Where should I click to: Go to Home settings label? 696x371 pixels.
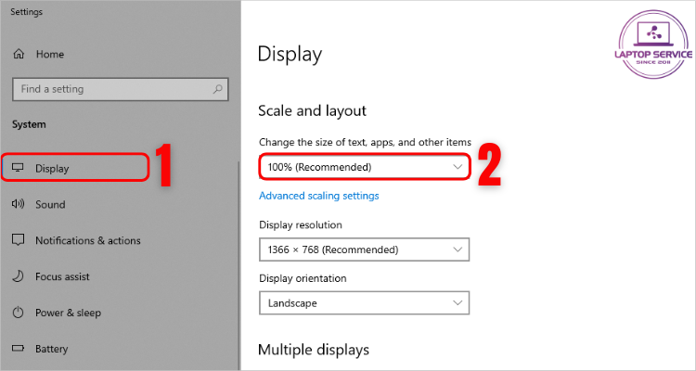tap(50, 54)
